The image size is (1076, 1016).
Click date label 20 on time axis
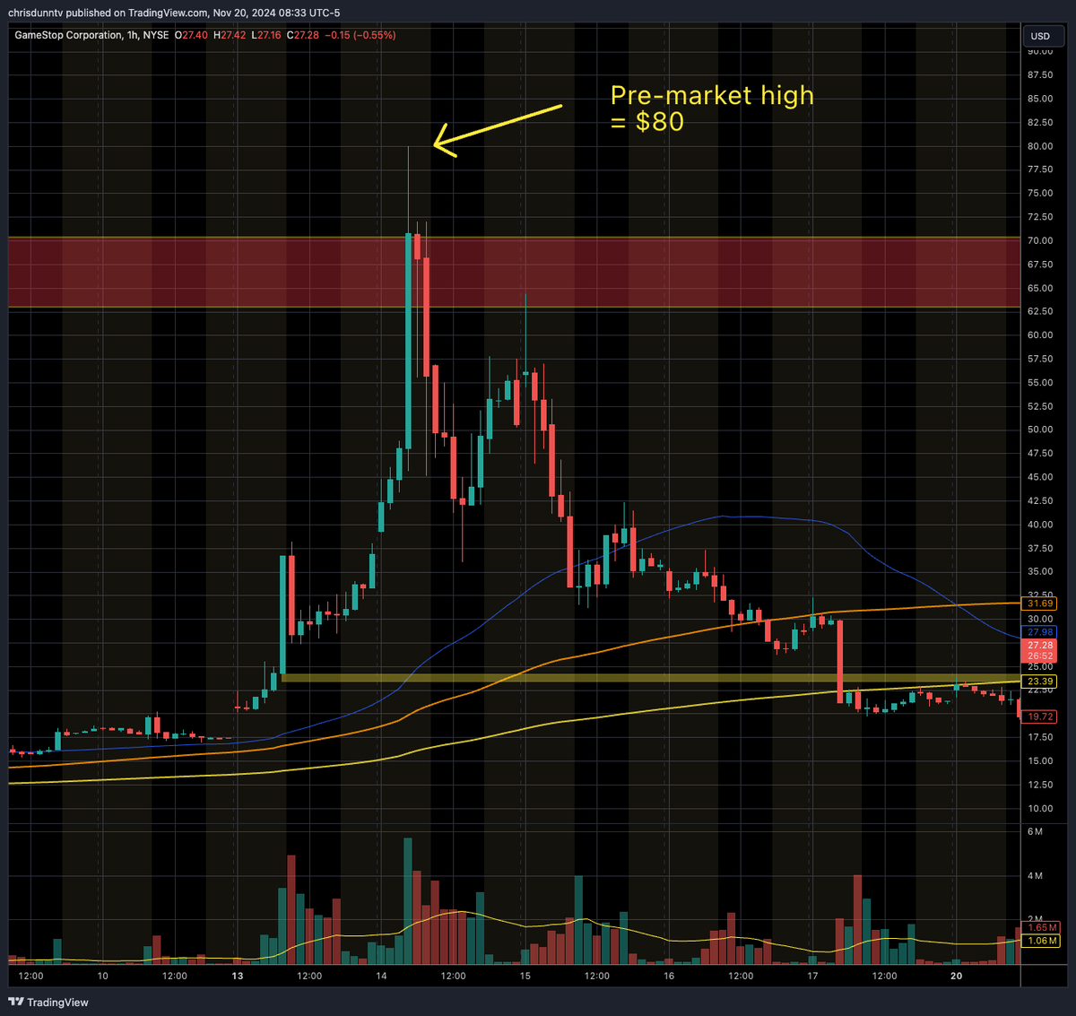click(x=957, y=976)
